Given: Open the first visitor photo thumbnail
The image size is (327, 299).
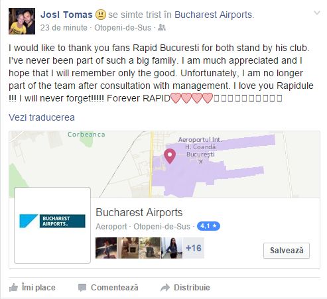Looking at the screenshot, I should pyautogui.click(x=106, y=248).
